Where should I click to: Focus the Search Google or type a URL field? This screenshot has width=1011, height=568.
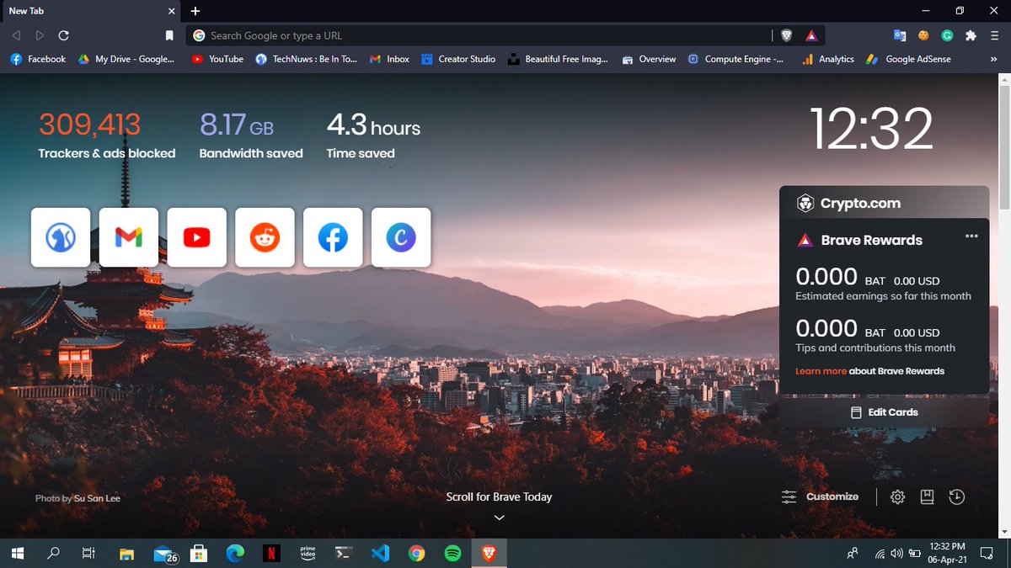point(480,35)
